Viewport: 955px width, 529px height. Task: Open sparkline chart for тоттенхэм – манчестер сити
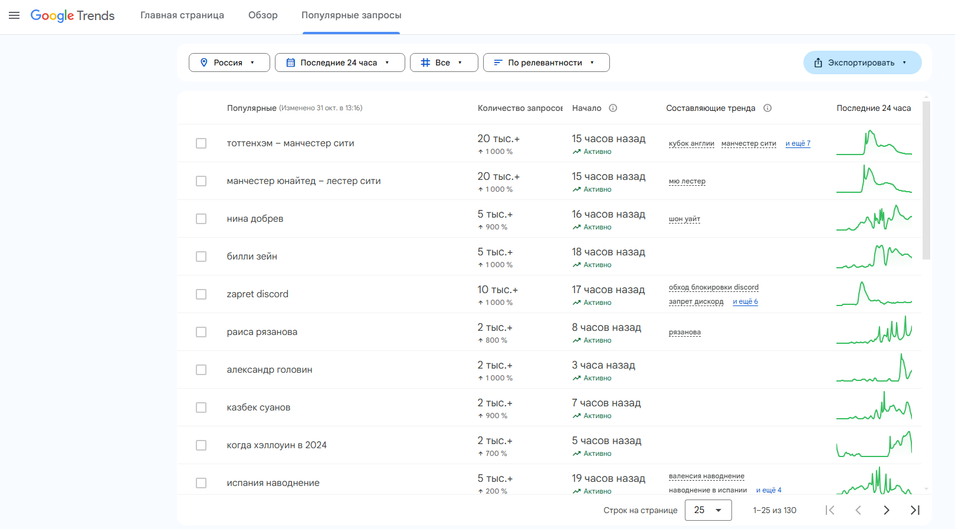click(x=874, y=143)
